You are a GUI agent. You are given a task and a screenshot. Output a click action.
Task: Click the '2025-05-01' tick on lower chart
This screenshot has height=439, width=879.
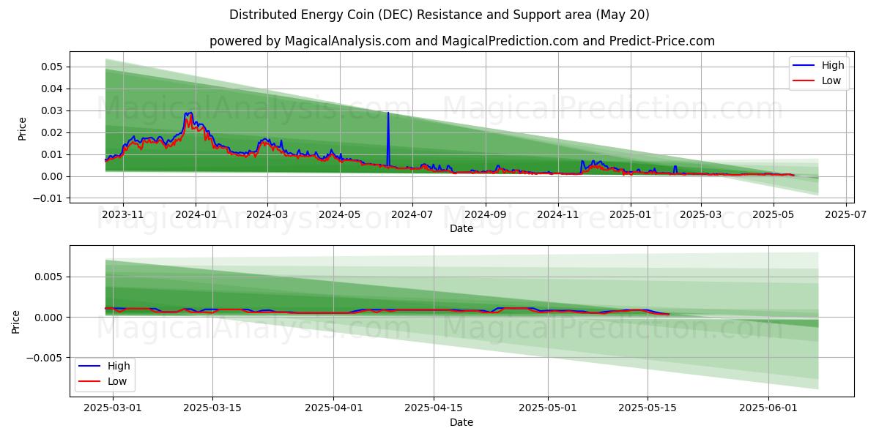click(x=548, y=408)
